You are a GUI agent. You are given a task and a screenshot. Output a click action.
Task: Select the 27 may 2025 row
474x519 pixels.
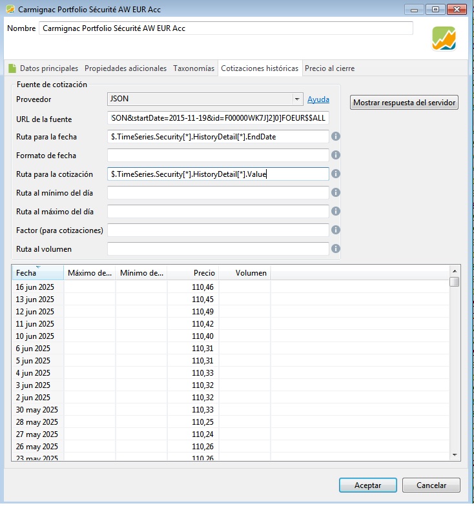pyautogui.click(x=231, y=434)
